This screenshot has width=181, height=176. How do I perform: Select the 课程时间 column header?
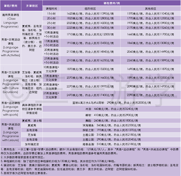point(51,9)
